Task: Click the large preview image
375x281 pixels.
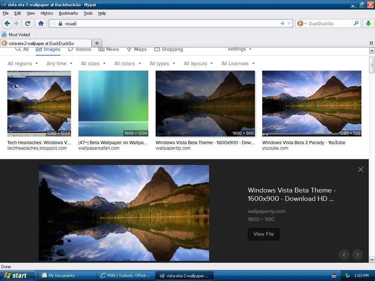Action: click(124, 213)
